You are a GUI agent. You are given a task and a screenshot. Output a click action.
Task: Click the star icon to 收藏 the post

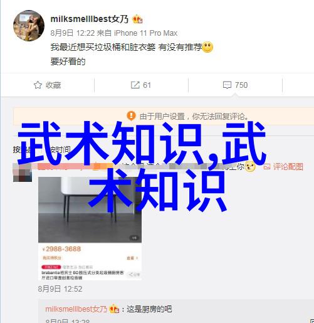pyautogui.click(x=38, y=85)
